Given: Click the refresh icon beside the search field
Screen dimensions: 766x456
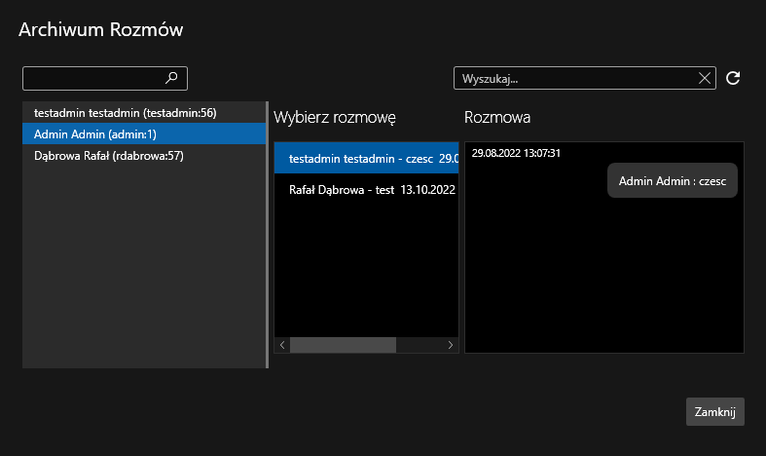Looking at the screenshot, I should tap(734, 78).
